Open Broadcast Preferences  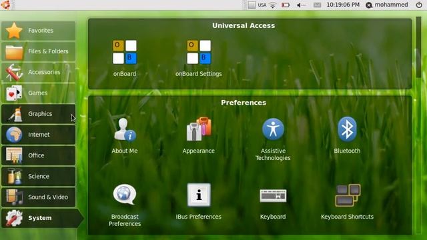[x=125, y=205]
